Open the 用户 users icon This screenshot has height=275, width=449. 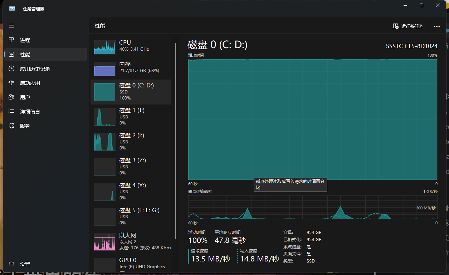[x=11, y=97]
